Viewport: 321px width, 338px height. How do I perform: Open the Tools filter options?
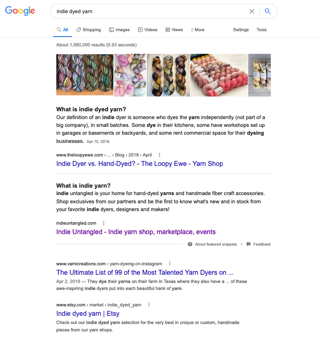point(261,30)
